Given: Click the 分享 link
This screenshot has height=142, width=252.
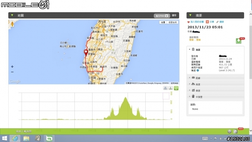Looking at the screenshot, I should [x=212, y=22].
